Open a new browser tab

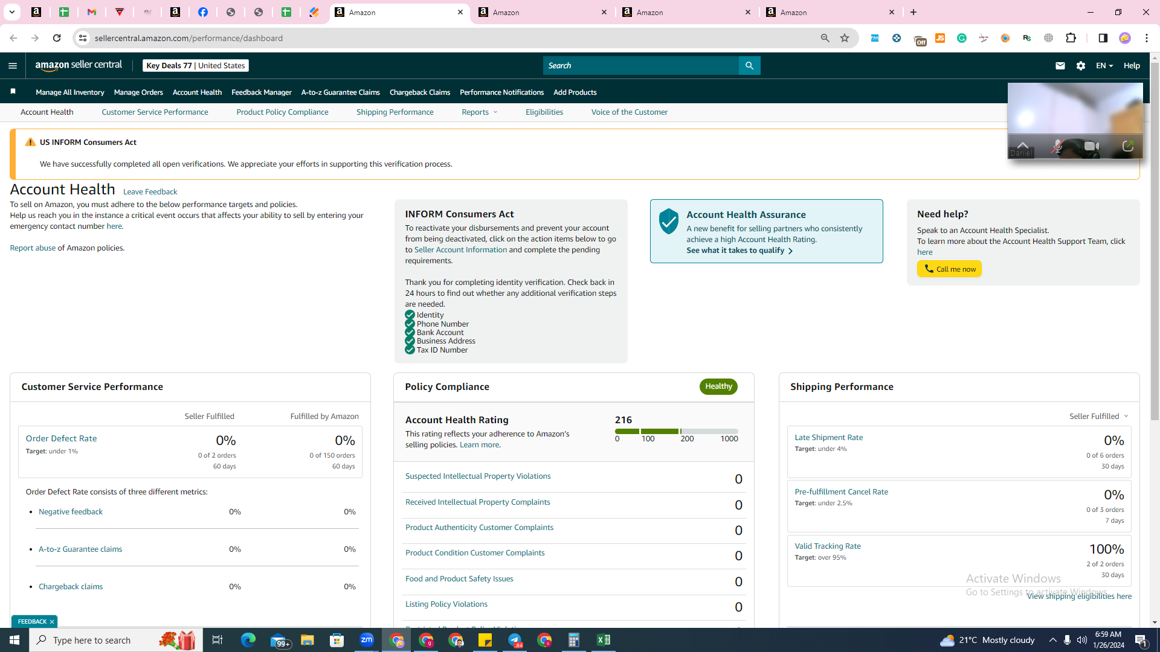pyautogui.click(x=913, y=12)
